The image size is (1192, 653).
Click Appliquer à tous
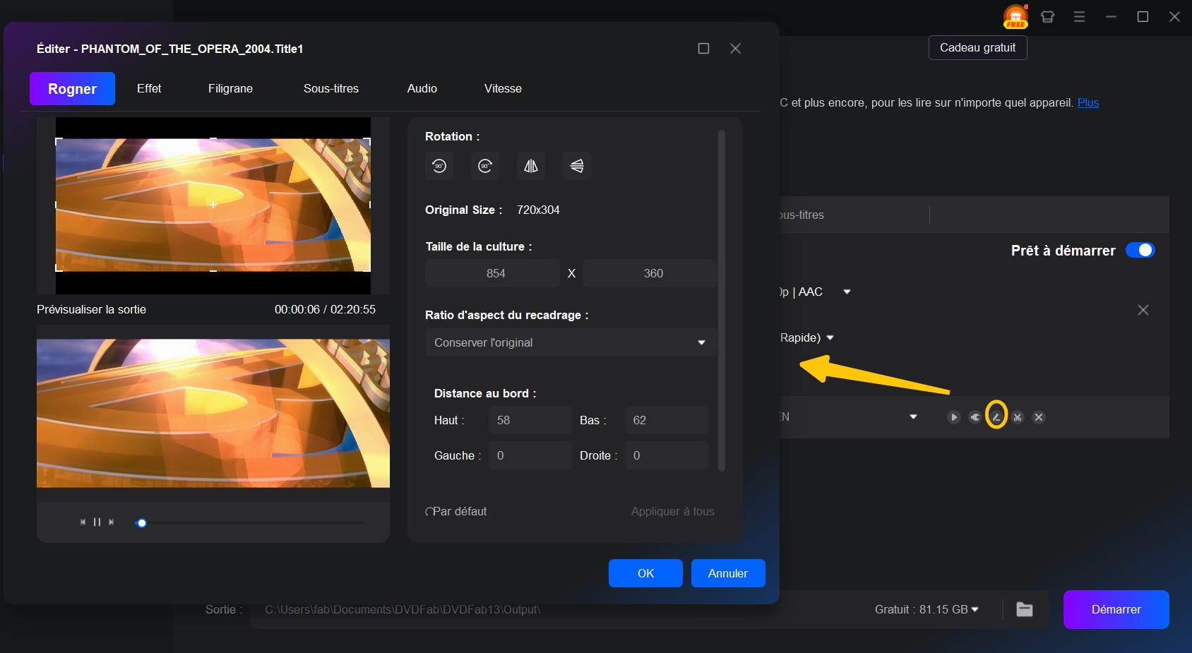click(x=673, y=511)
